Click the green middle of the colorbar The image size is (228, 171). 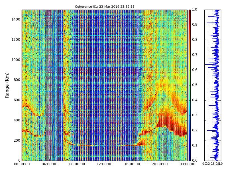coord(190,85)
